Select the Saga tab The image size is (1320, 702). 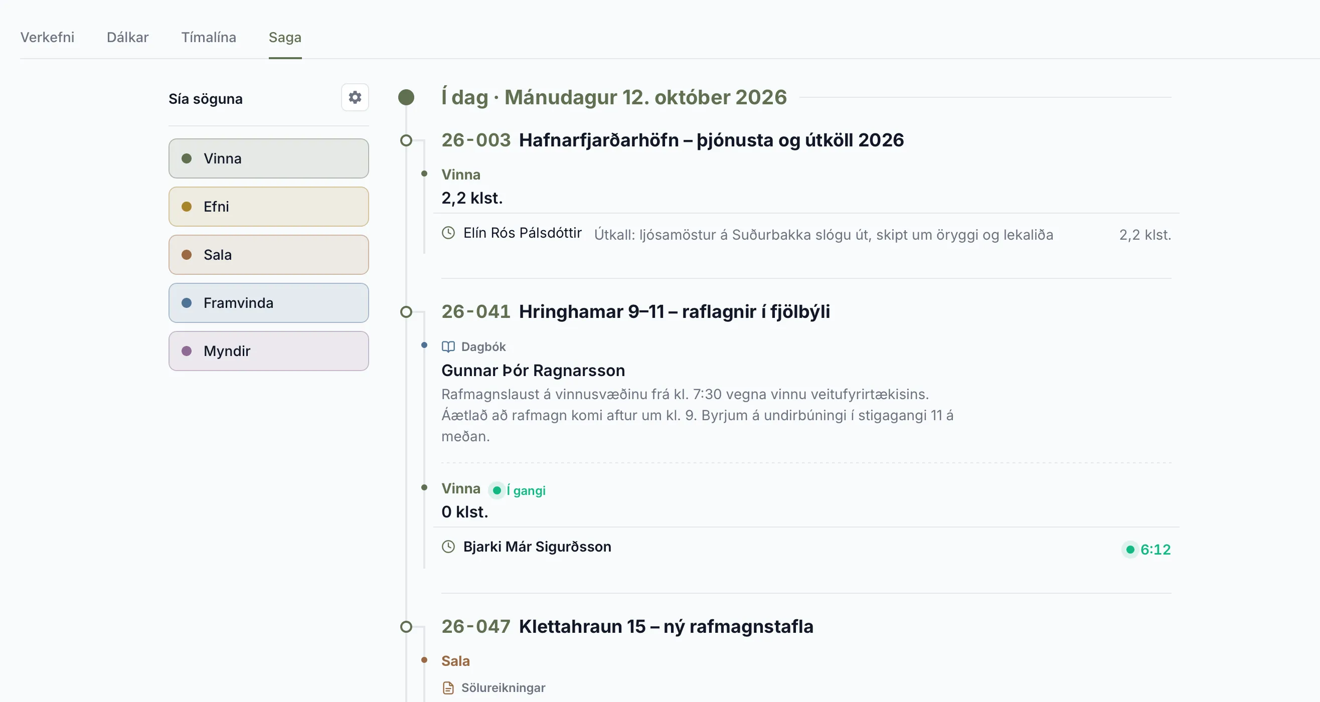click(x=285, y=38)
